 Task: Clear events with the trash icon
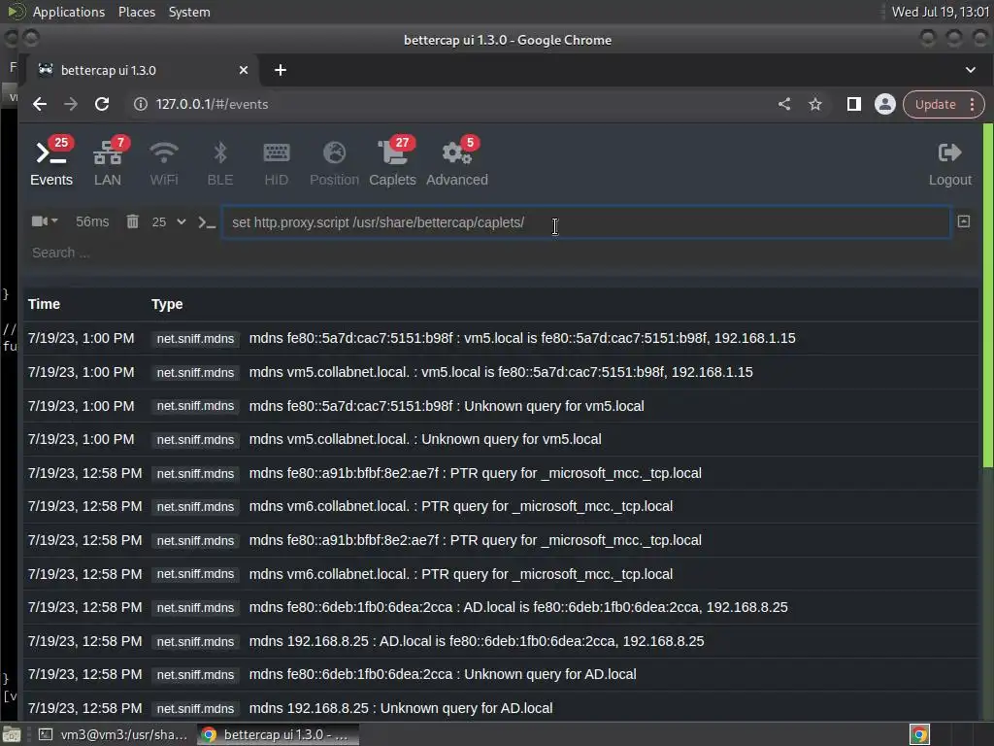(132, 221)
